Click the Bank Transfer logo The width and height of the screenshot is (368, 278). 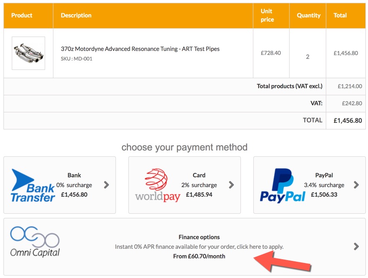[33, 185]
